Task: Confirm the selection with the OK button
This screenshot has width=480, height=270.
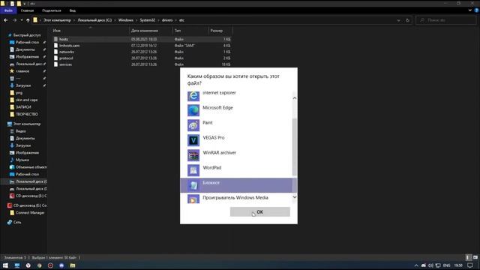Action: [x=260, y=211]
